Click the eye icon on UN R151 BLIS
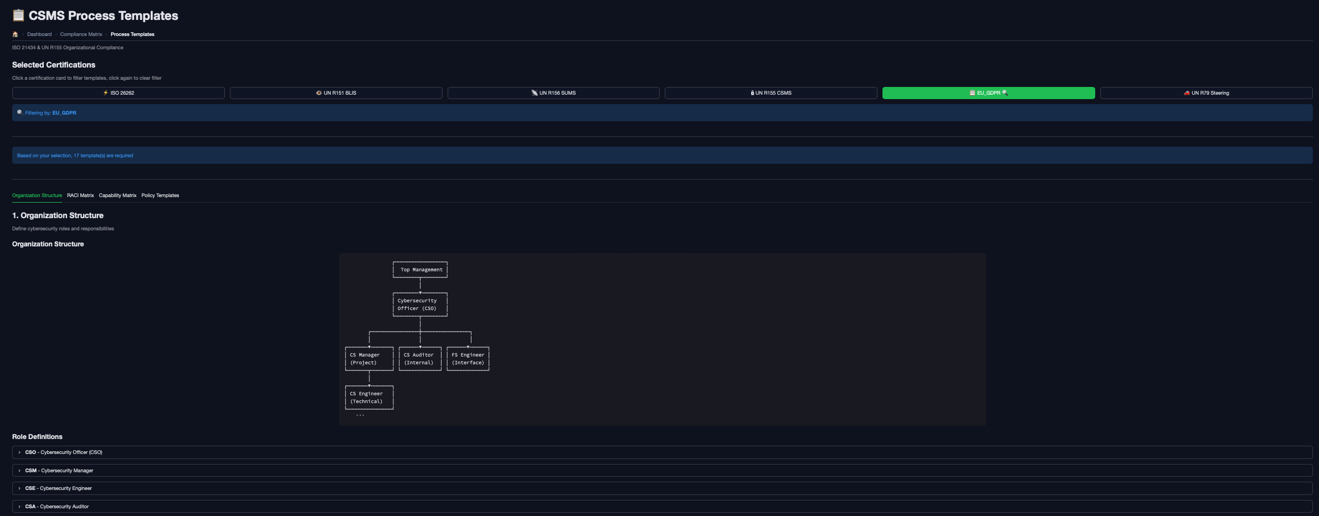Viewport: 1319px width, 516px height. pos(319,93)
